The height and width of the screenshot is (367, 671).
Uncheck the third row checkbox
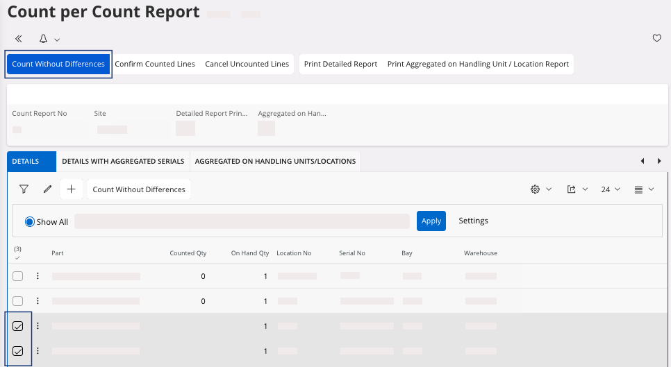click(x=18, y=326)
